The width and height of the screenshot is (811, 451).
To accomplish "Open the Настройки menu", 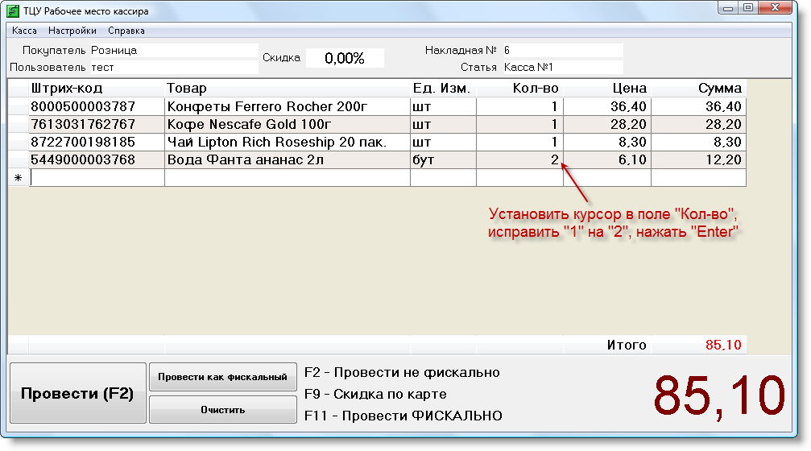I will [72, 31].
